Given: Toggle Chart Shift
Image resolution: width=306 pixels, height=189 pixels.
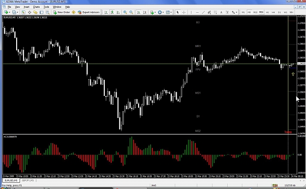Looking at the screenshot, I should (144, 12).
